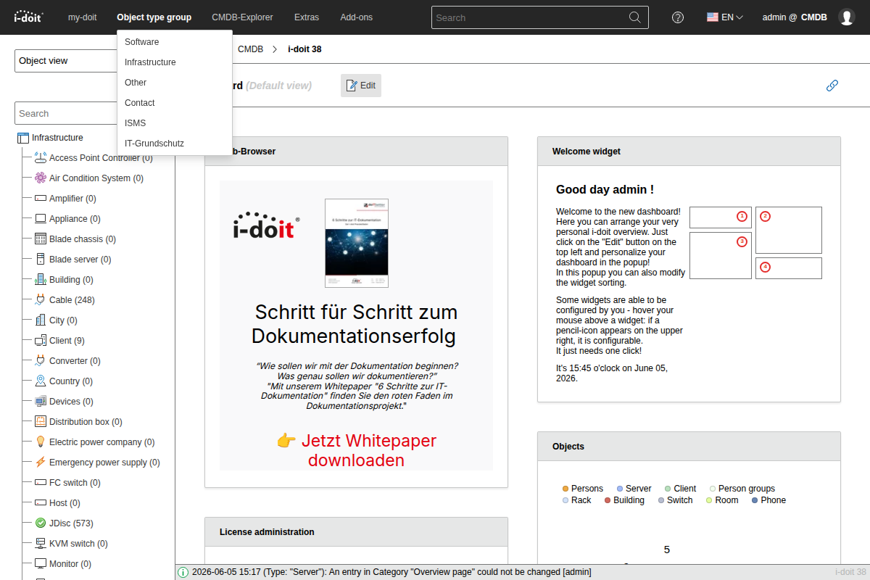Open the help question mark icon
This screenshot has height=580, width=870.
pos(678,17)
